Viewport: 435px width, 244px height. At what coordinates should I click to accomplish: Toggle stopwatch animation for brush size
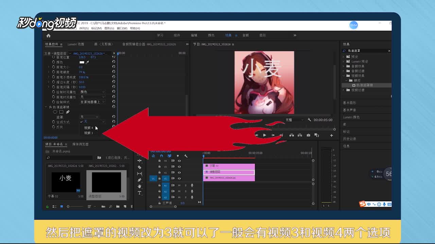tap(53, 67)
